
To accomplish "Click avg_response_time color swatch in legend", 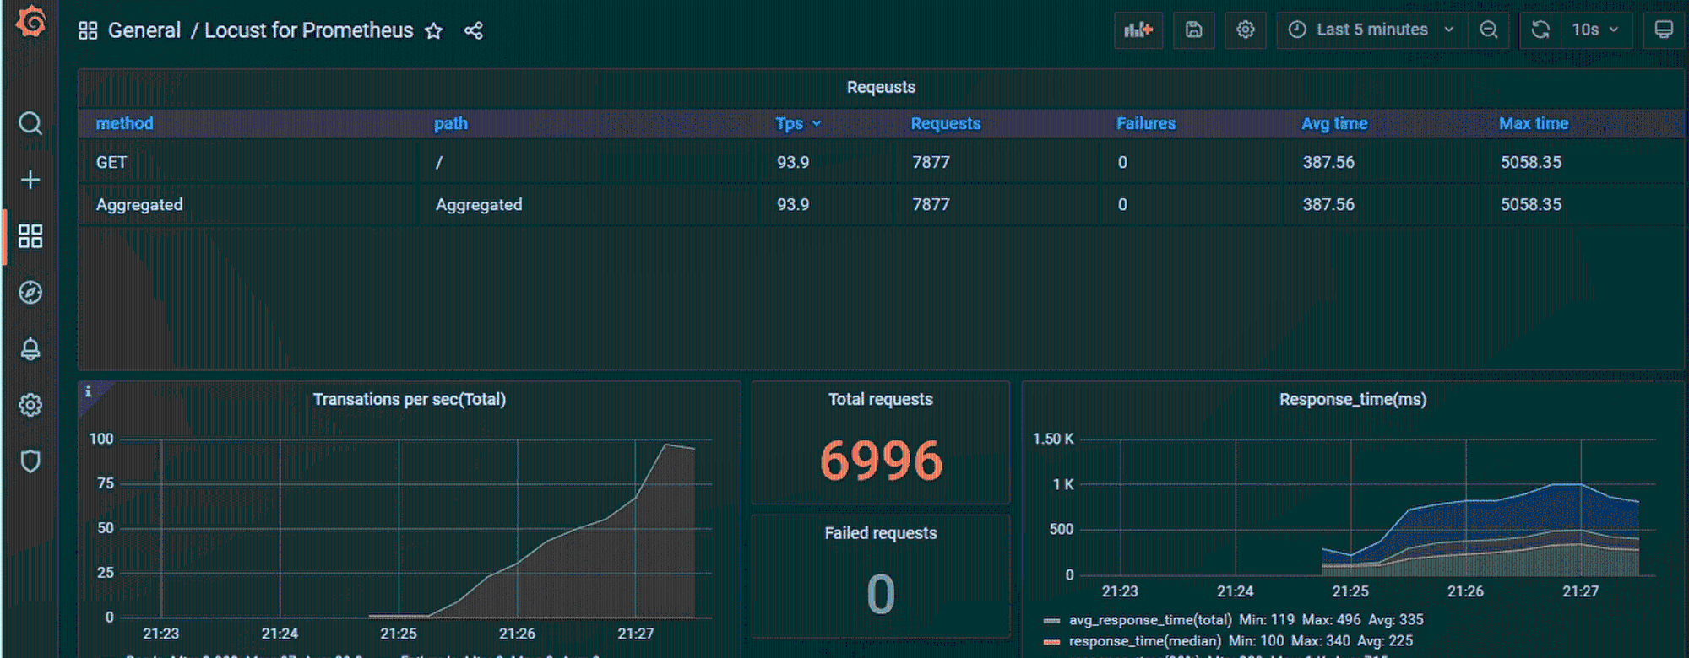I will (x=1052, y=621).
